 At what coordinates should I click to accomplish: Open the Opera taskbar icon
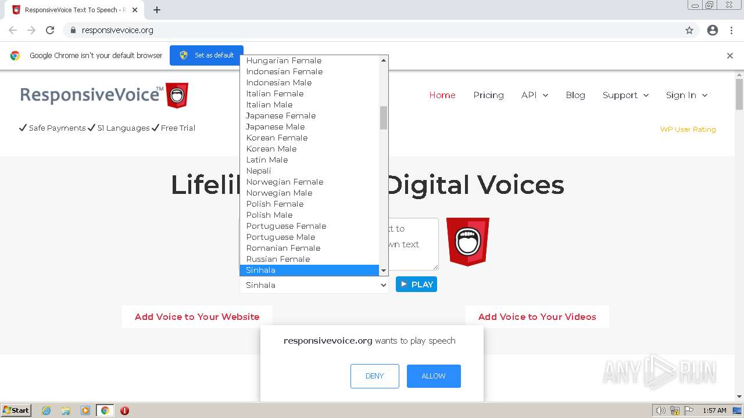[x=124, y=410]
